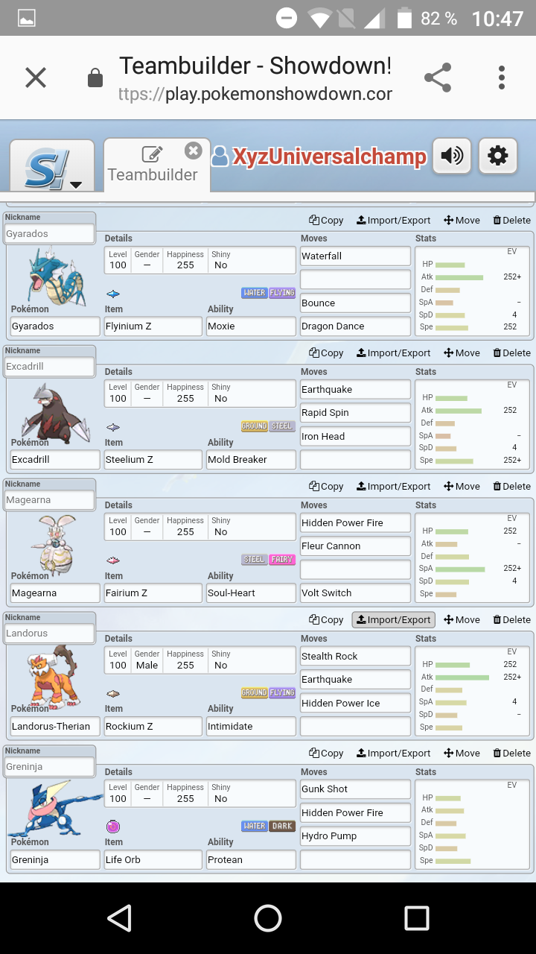Delete the Greninja set

coord(511,753)
